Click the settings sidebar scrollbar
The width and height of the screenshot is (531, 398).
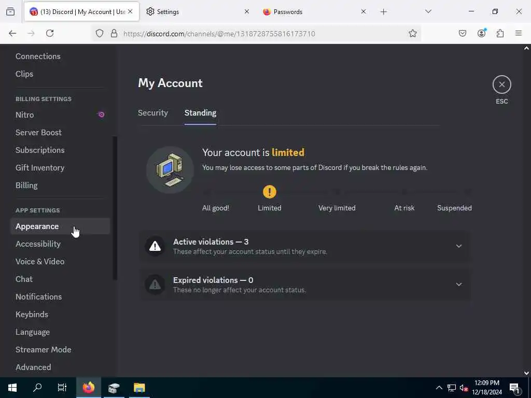[x=115, y=208]
